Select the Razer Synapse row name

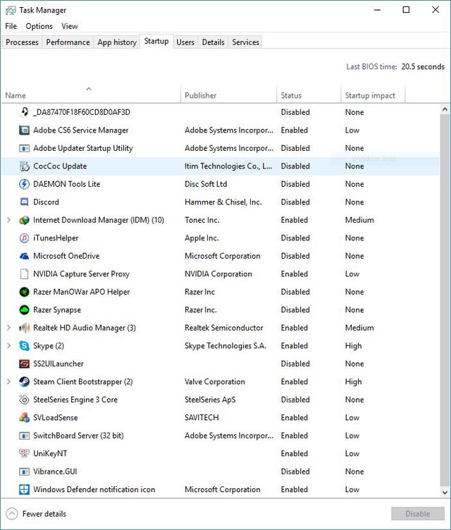tap(57, 310)
